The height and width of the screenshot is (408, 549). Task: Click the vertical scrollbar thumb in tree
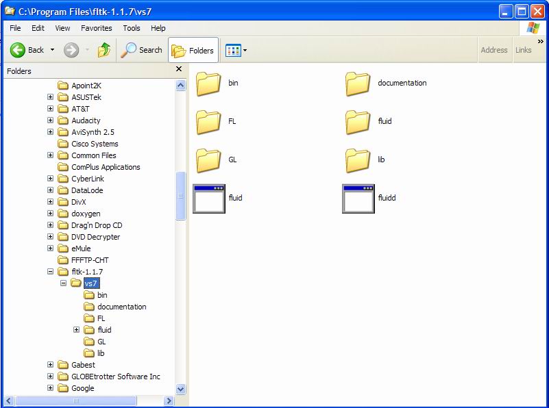[x=181, y=196]
